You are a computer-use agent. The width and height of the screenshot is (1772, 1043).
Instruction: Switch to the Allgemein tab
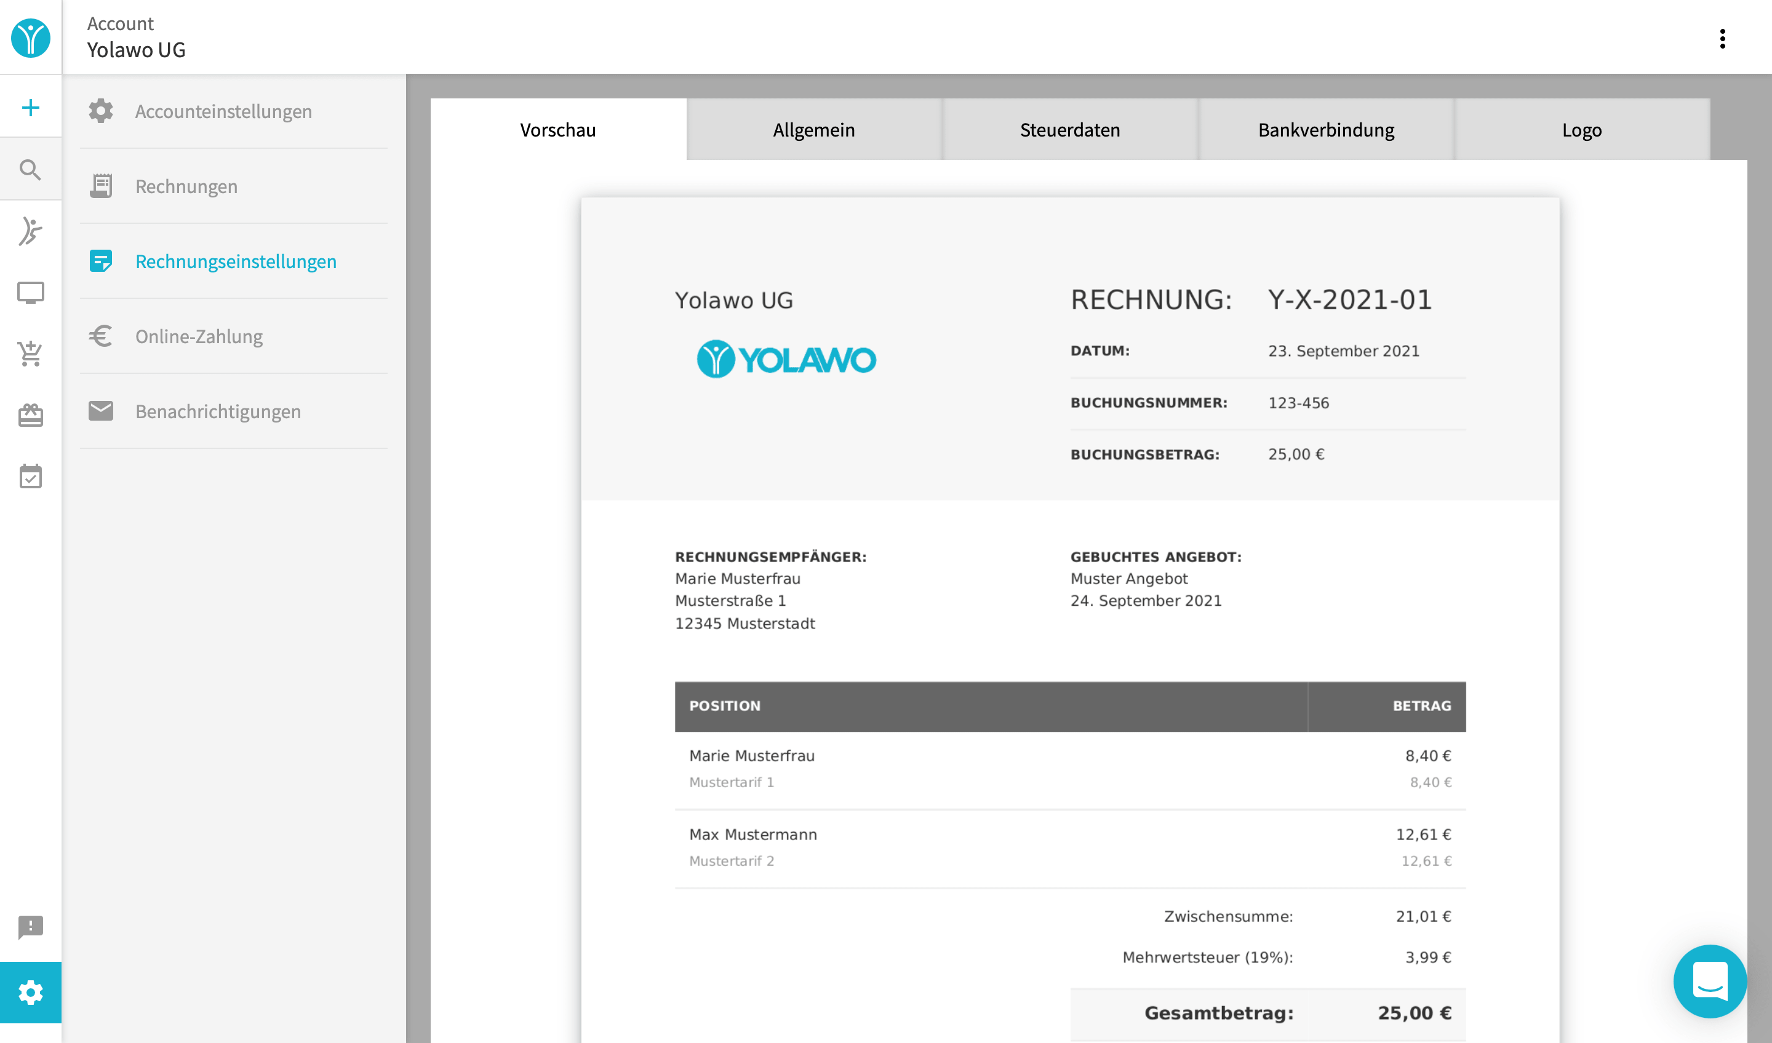click(x=813, y=130)
